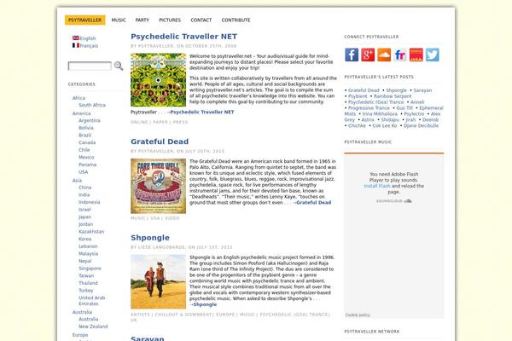Follow the →Grateful Dead read-more link
Screen dimensions: 512x341
coord(311,203)
